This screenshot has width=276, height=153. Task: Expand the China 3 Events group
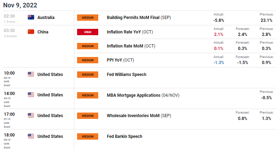click(x=11, y=36)
